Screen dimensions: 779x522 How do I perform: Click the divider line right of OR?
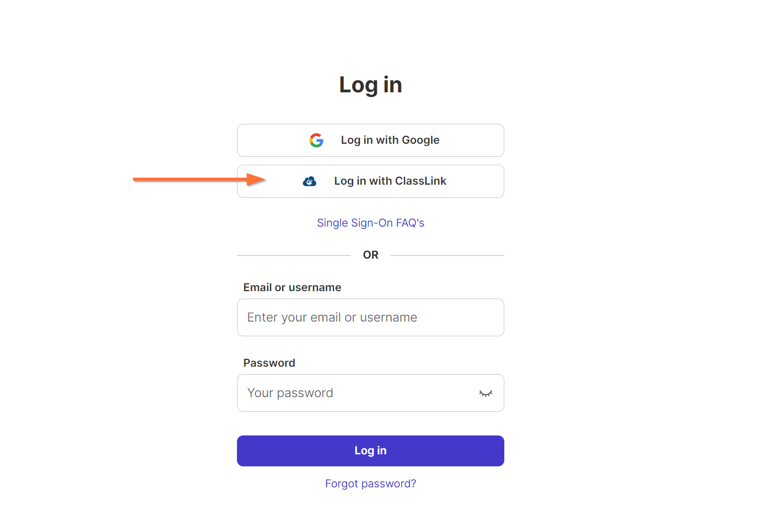click(x=447, y=255)
